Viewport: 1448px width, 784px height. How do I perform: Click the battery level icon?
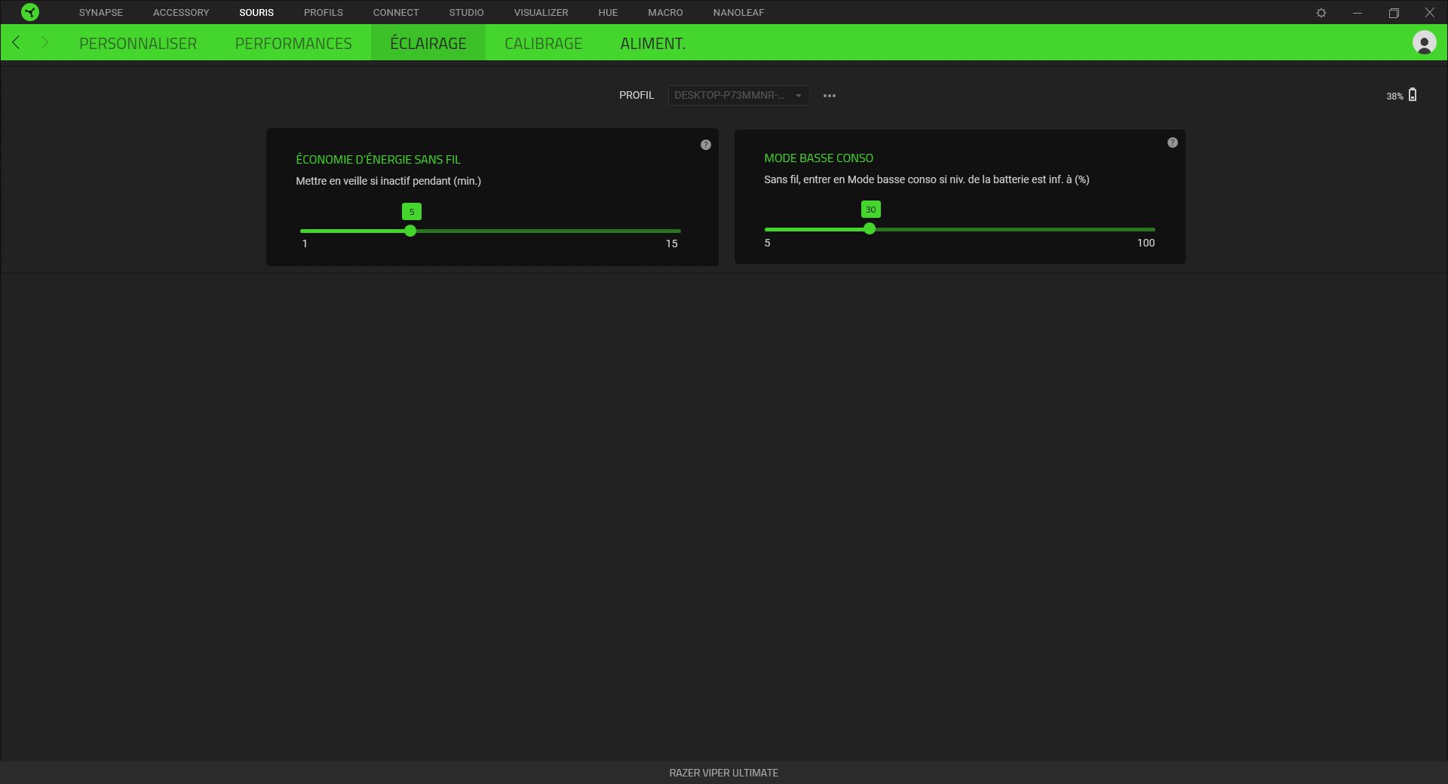1413,95
